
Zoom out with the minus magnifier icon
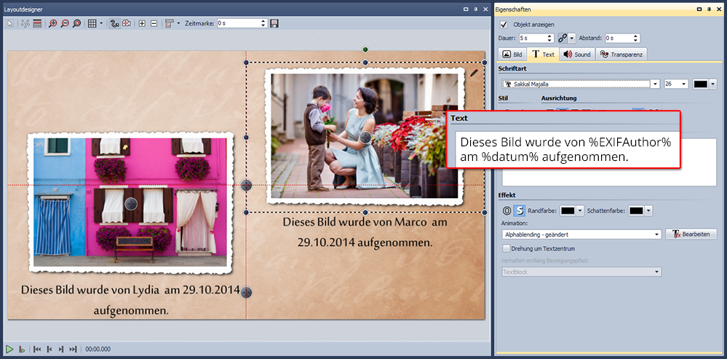[x=65, y=23]
